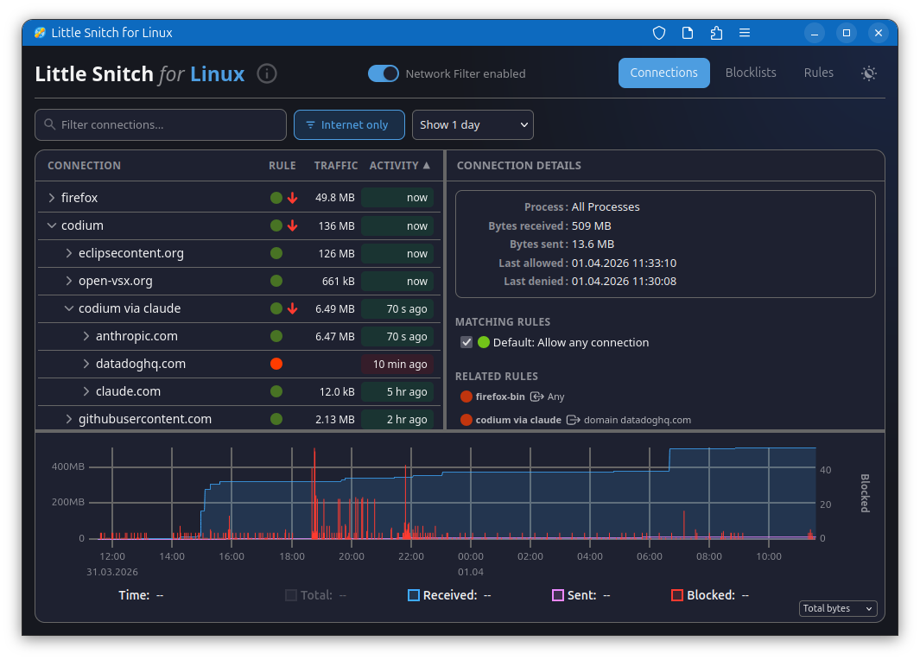The height and width of the screenshot is (660, 920).
Task: Open the hamburger menu in the title bar
Action: point(745,32)
